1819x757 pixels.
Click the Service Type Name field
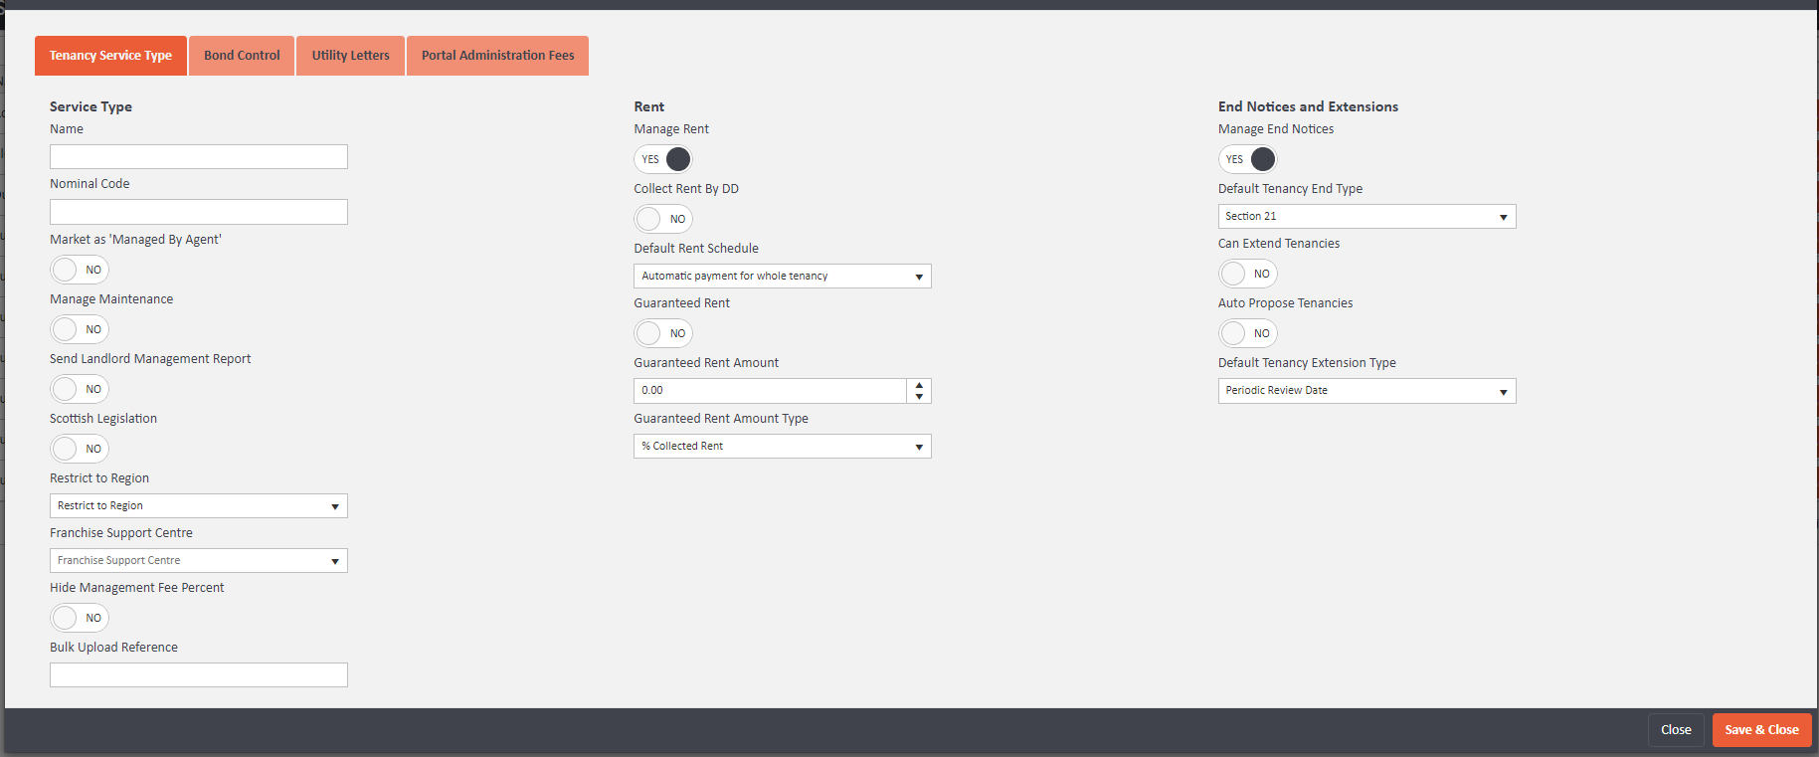(x=199, y=157)
